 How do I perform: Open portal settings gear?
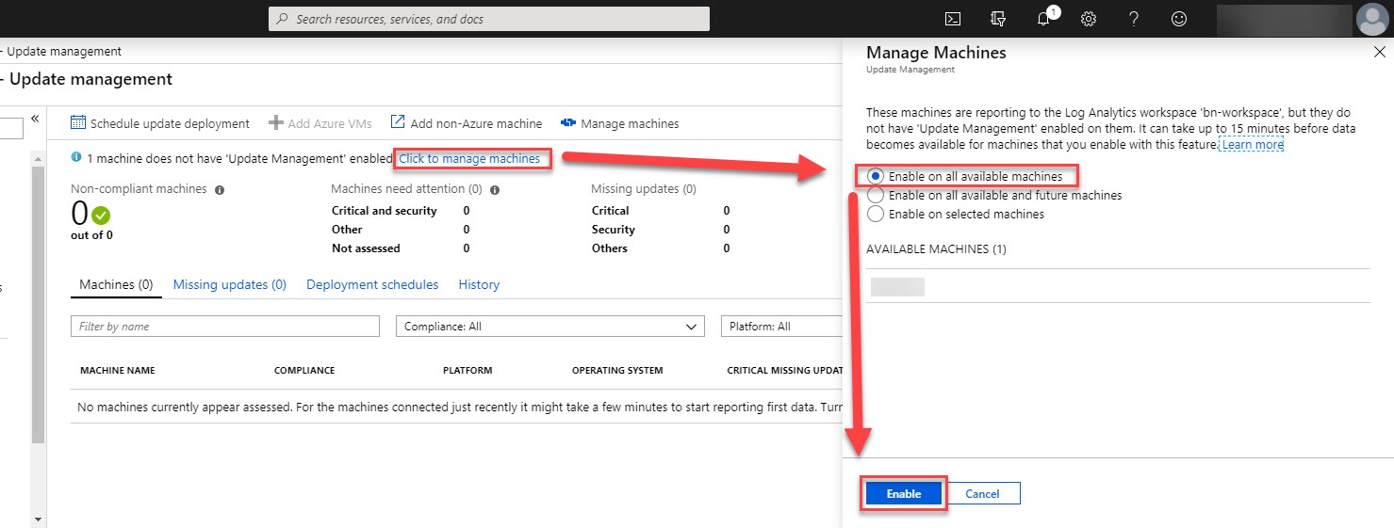tap(1089, 19)
